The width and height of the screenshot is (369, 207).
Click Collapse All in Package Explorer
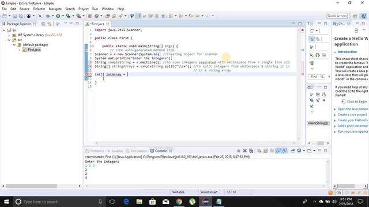(x=43, y=24)
